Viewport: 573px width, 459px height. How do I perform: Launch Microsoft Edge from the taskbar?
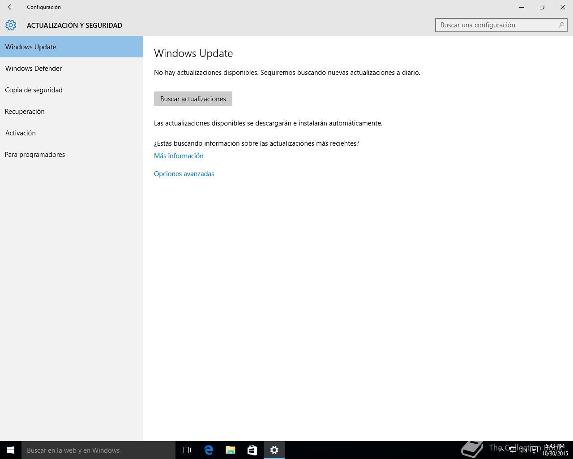pyautogui.click(x=209, y=450)
